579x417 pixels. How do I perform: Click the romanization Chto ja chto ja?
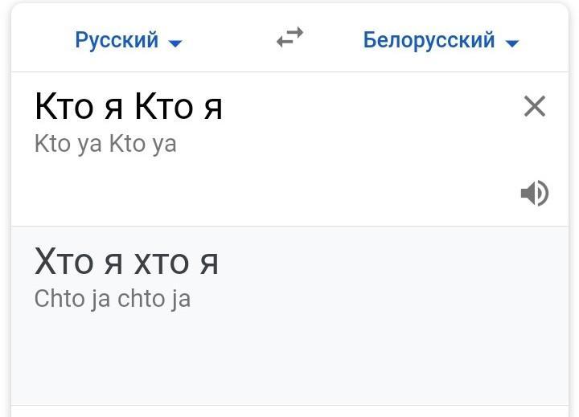[112, 299]
